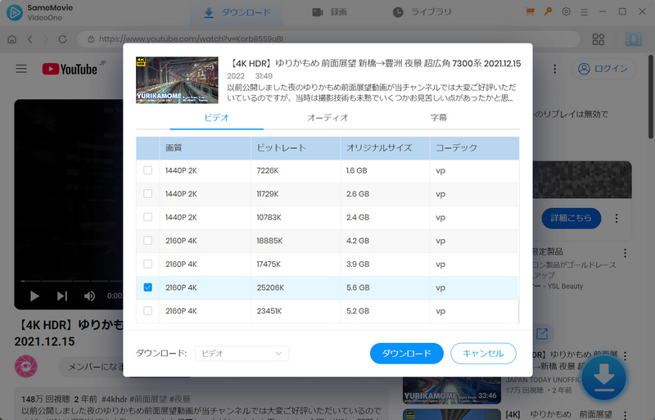
Task: Open settings gear in title bar
Action: pyautogui.click(x=566, y=11)
